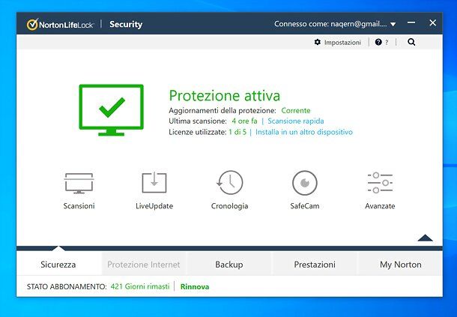This screenshot has height=317, width=457.
Task: Open Cronologia history clock icon
Action: (x=229, y=183)
